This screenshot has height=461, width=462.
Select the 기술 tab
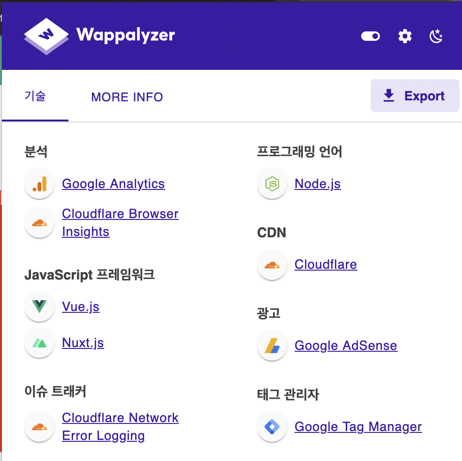[x=35, y=96]
